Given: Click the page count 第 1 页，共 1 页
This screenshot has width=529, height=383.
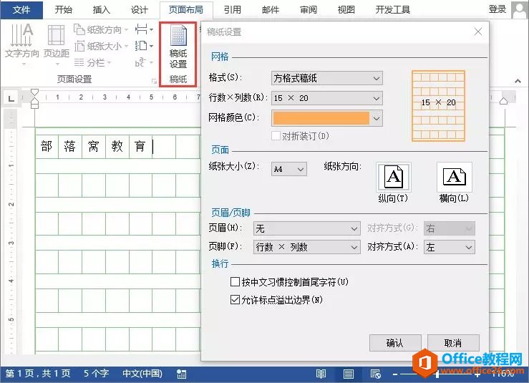Looking at the screenshot, I should click(38, 374).
